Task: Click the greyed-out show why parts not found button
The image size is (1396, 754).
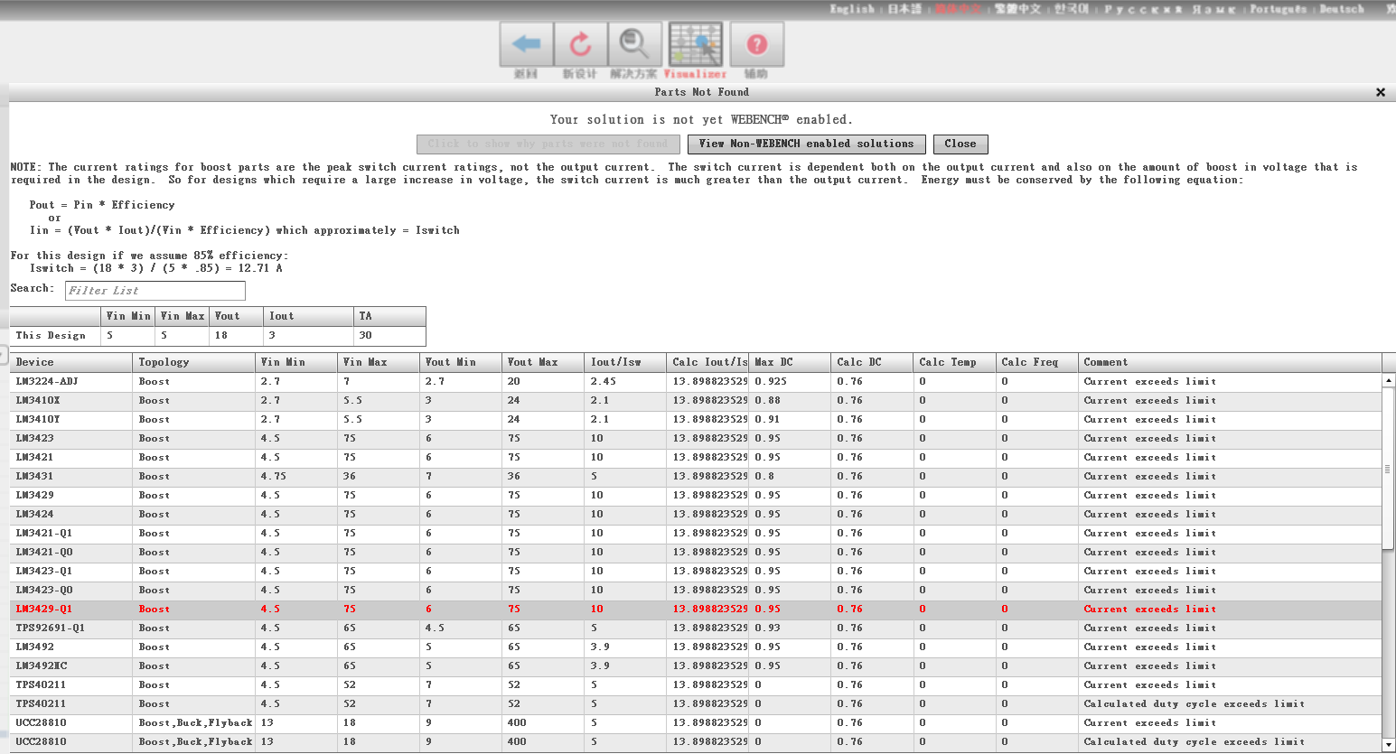Action: coord(548,144)
